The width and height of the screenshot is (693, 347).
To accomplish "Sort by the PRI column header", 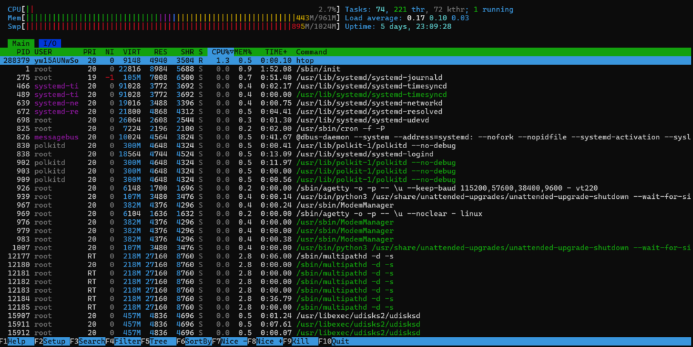I will tap(89, 51).
